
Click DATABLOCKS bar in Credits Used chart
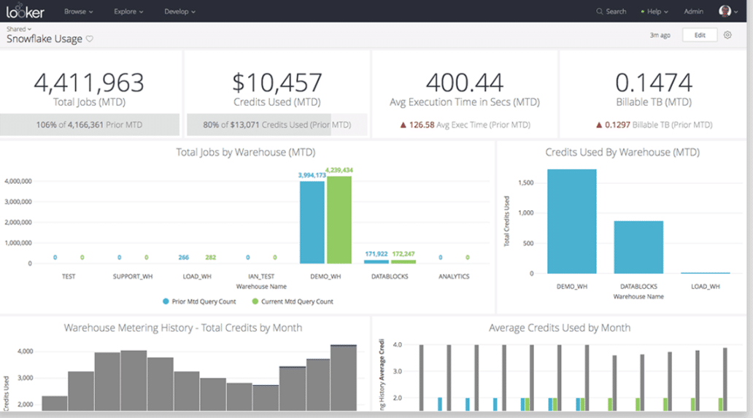638,247
